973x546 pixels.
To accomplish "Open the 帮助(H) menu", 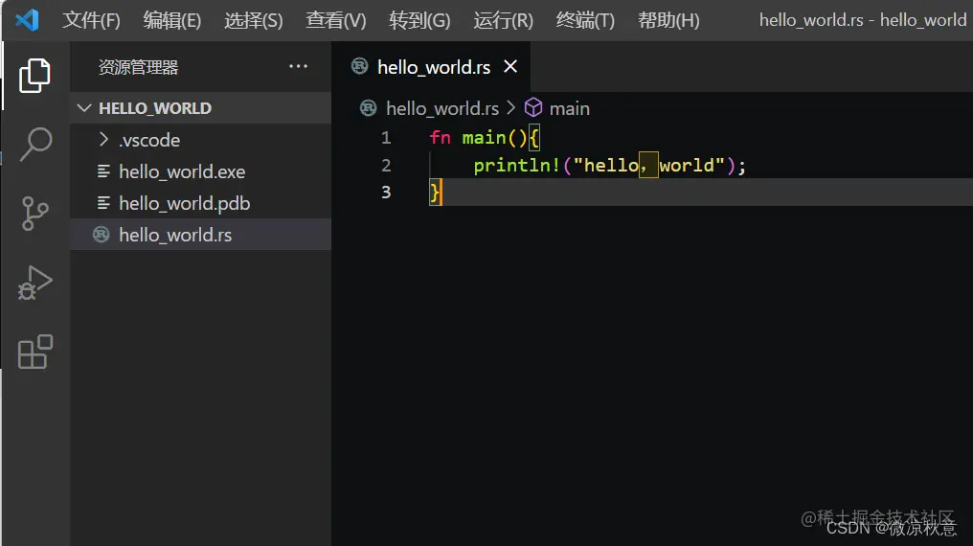I will click(x=668, y=20).
